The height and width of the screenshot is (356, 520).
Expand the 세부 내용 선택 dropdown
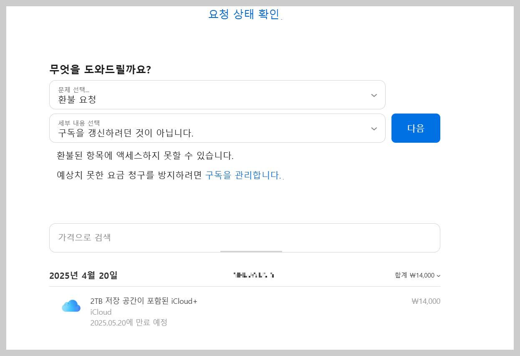pos(217,128)
